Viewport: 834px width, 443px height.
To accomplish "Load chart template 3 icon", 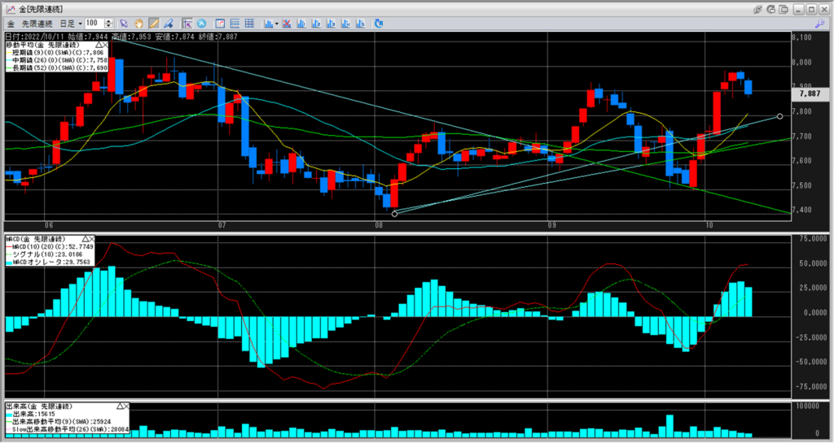I will coord(331,24).
